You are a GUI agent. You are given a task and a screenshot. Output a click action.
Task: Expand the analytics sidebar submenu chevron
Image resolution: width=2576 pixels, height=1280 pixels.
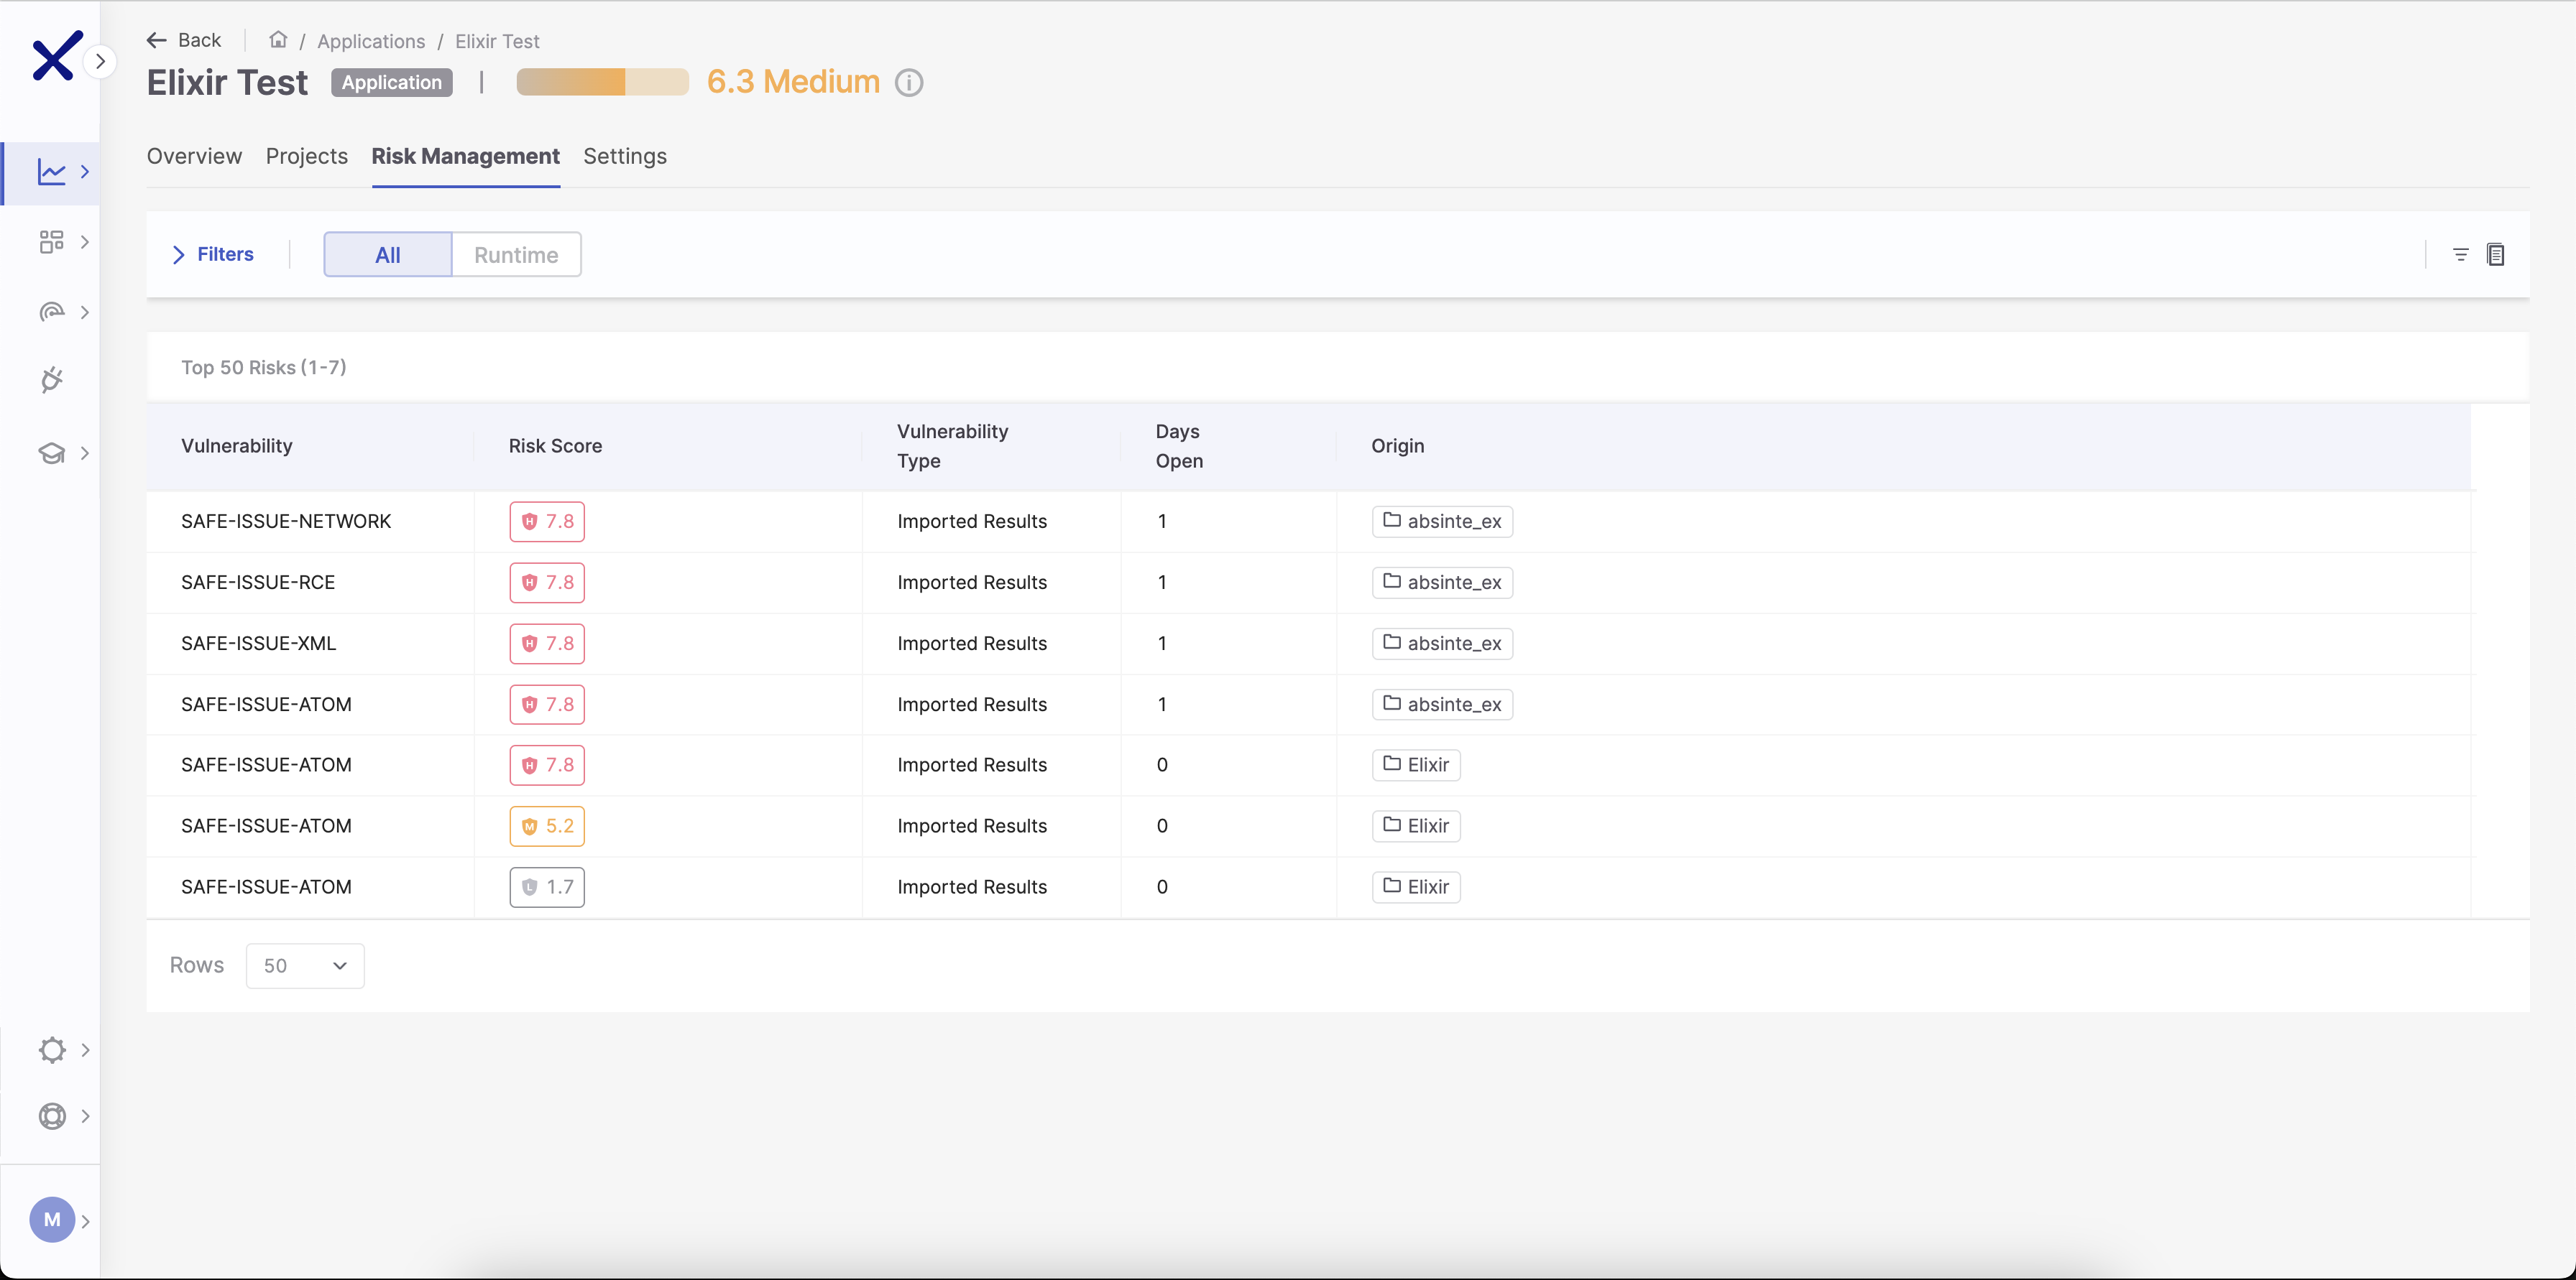[85, 172]
